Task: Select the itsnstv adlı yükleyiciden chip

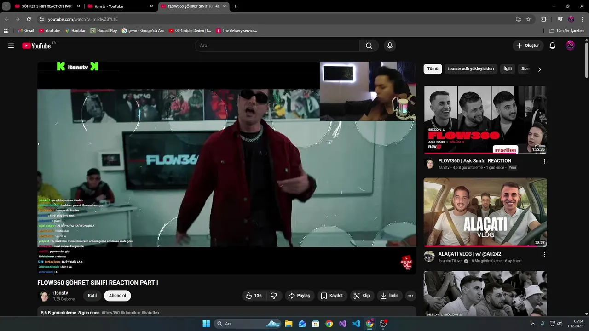Action: (471, 69)
